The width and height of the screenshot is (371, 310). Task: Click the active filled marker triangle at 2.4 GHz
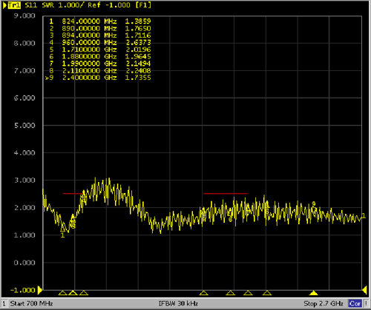(313, 293)
